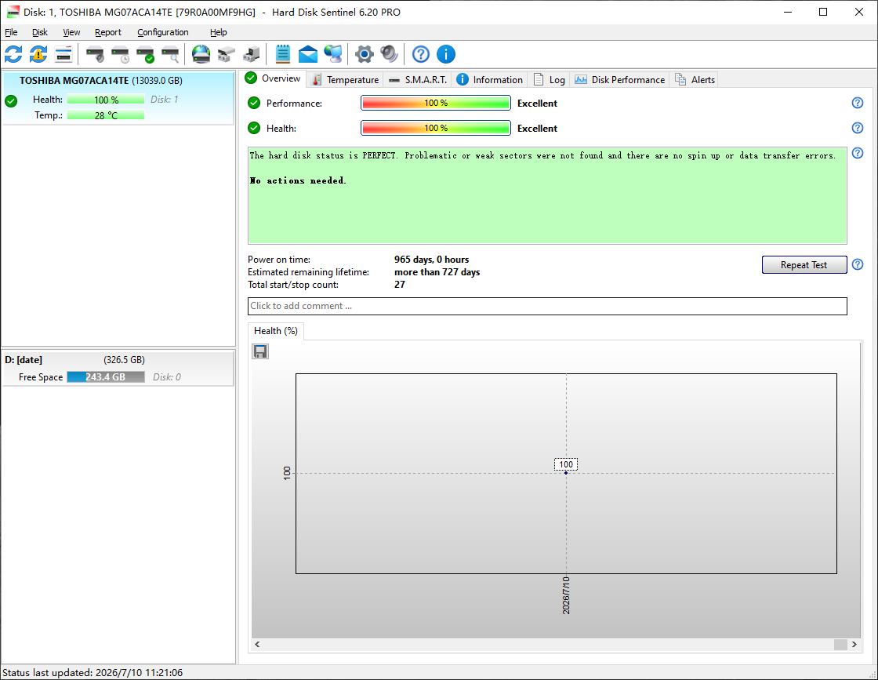The width and height of the screenshot is (878, 680).
Task: Click the help icon beside Performance bar
Action: 858,103
